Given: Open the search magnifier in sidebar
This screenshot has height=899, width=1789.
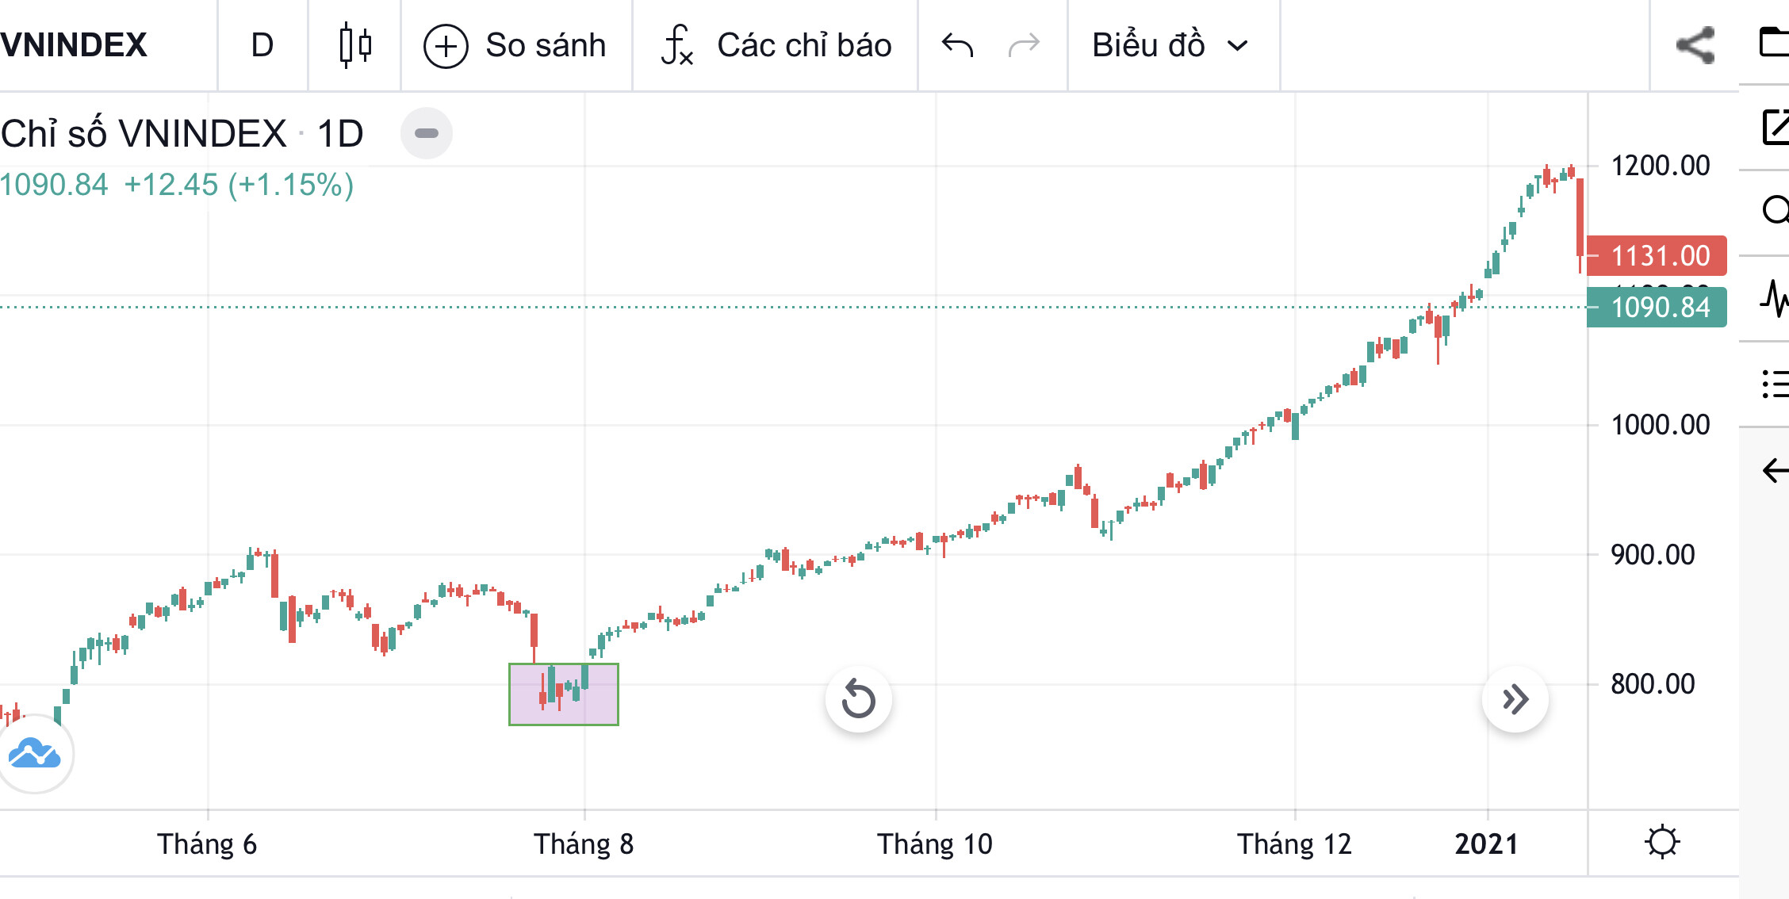Looking at the screenshot, I should point(1775,210).
